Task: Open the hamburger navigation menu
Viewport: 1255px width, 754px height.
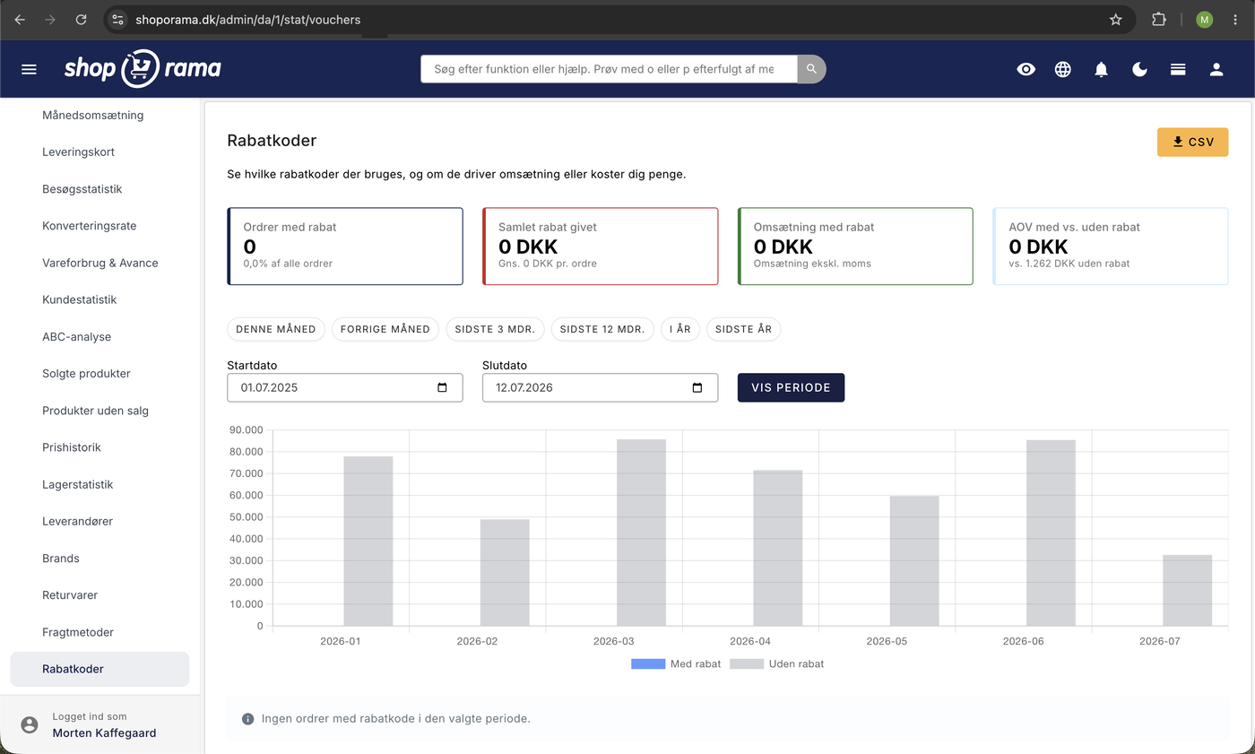Action: tap(29, 69)
